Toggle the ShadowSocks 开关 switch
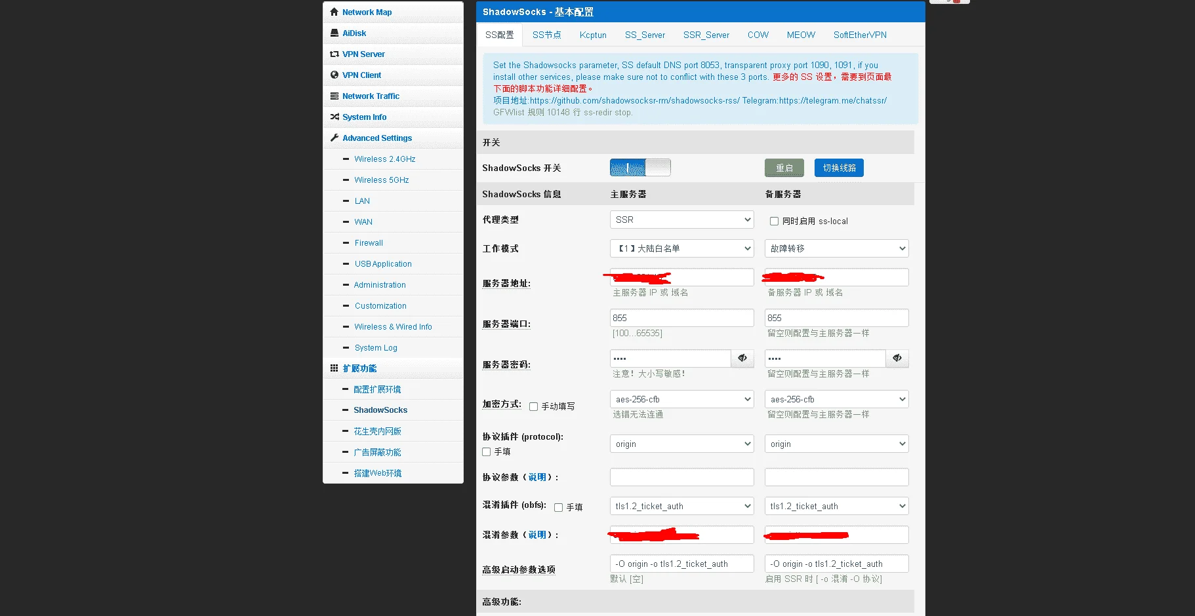Screen dimensions: 1195x616 coord(640,168)
